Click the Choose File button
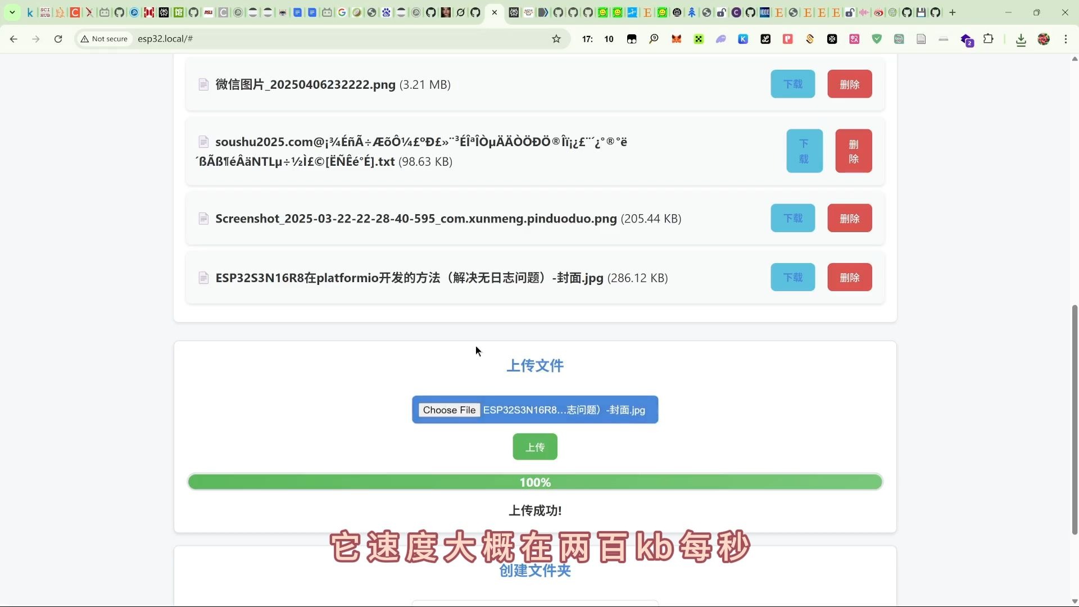The image size is (1079, 607). (x=449, y=410)
